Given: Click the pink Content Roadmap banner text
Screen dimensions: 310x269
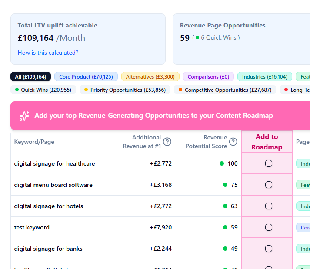Looking at the screenshot, I should pyautogui.click(x=153, y=116).
